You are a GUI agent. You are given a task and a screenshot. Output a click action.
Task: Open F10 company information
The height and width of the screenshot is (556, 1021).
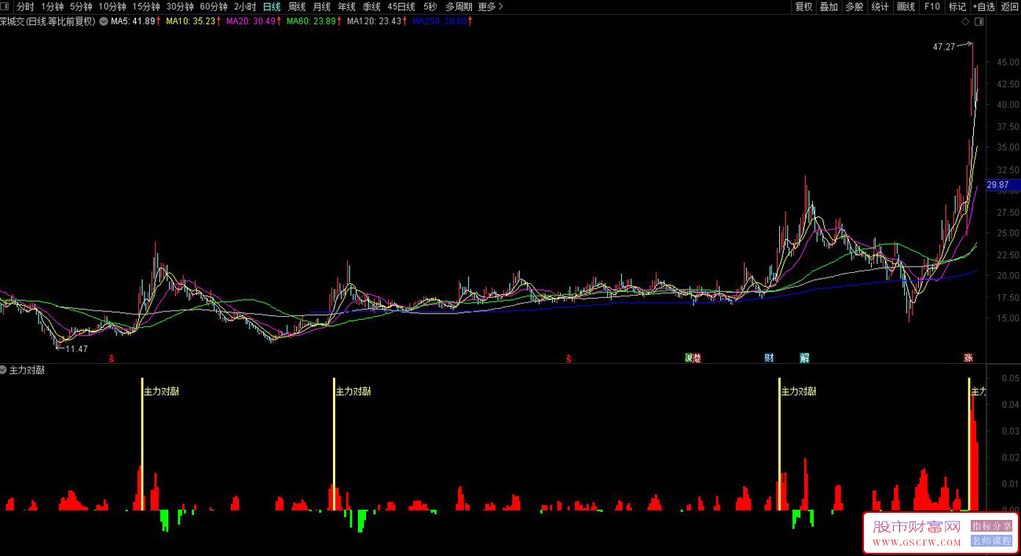coord(931,6)
